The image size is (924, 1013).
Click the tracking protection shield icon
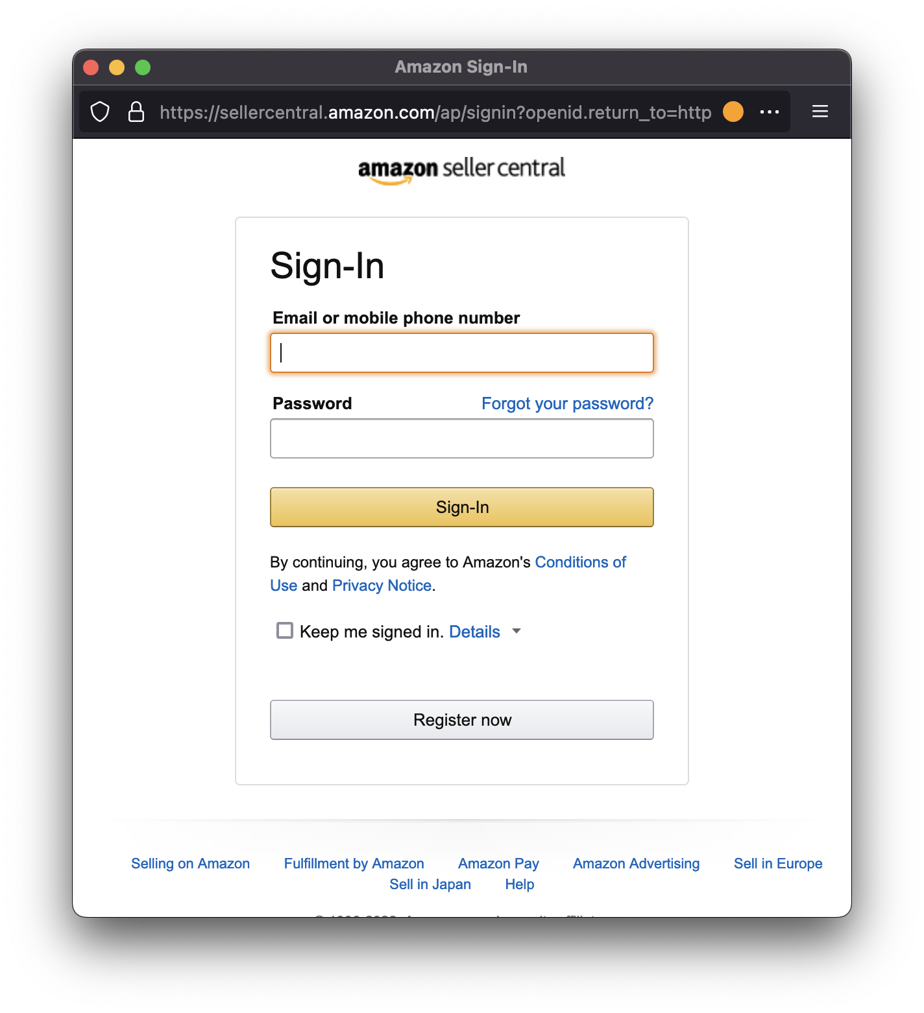coord(100,112)
